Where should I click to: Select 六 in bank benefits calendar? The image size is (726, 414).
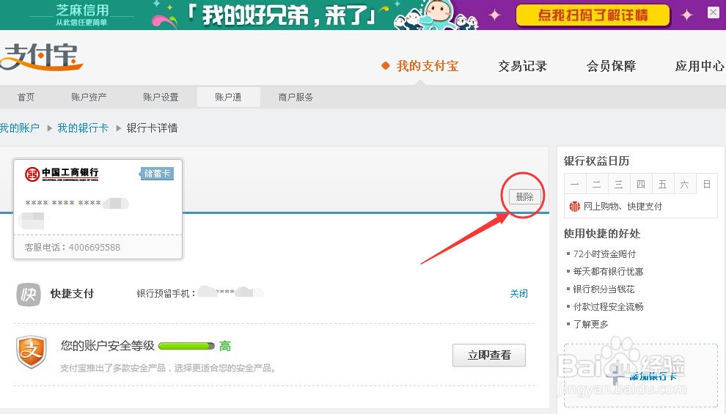click(x=684, y=185)
